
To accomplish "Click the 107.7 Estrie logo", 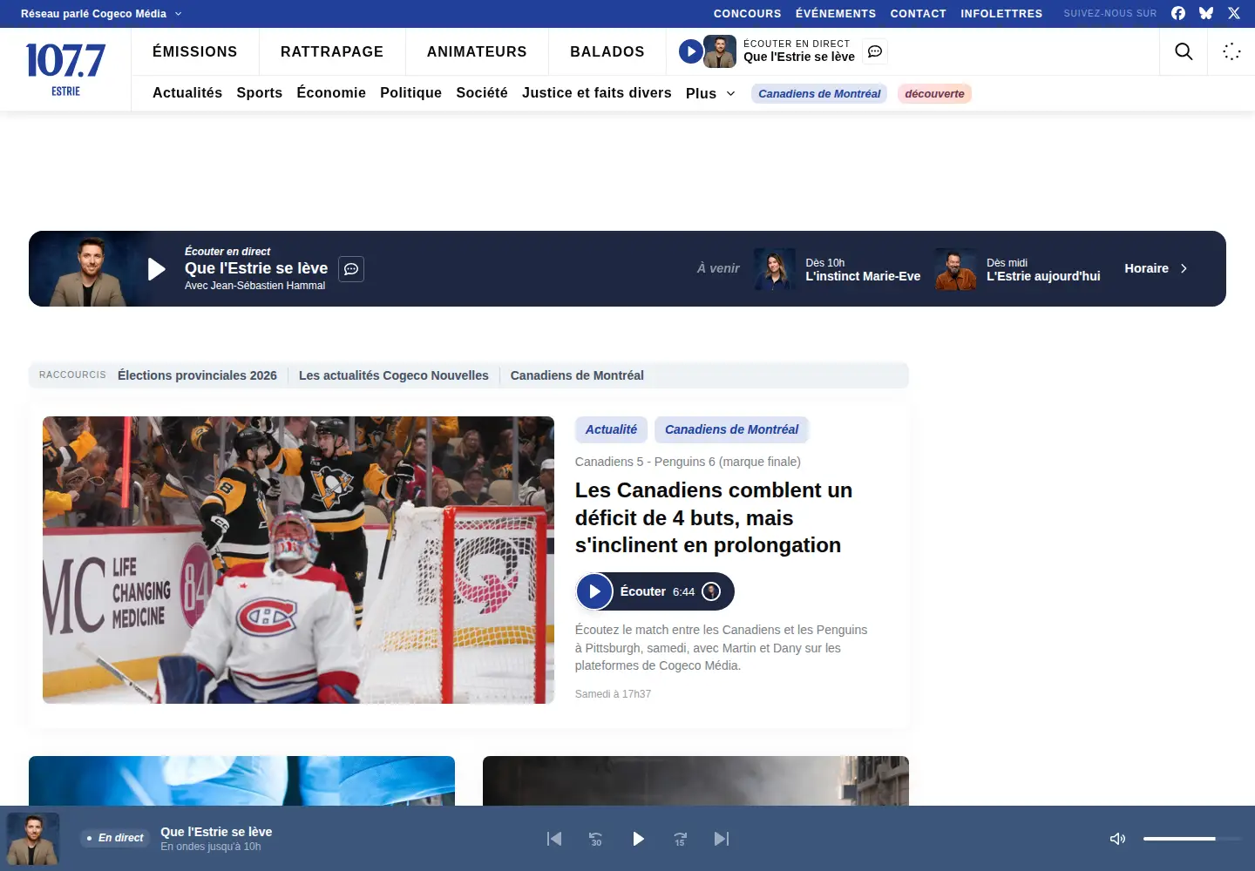I will (x=65, y=69).
